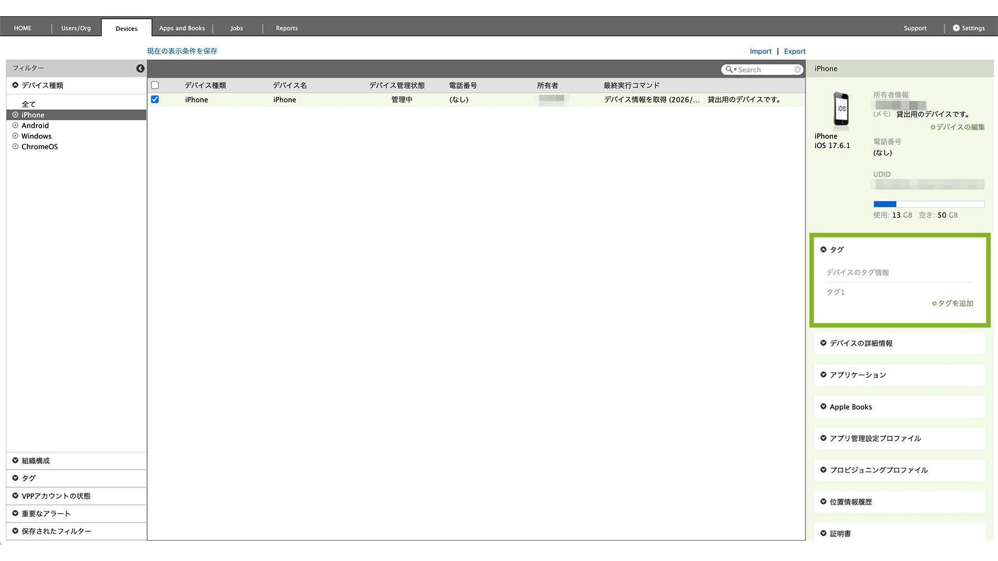Screen dimensions: 998x561
Task: Expand the アプリケーション section
Action: point(857,375)
